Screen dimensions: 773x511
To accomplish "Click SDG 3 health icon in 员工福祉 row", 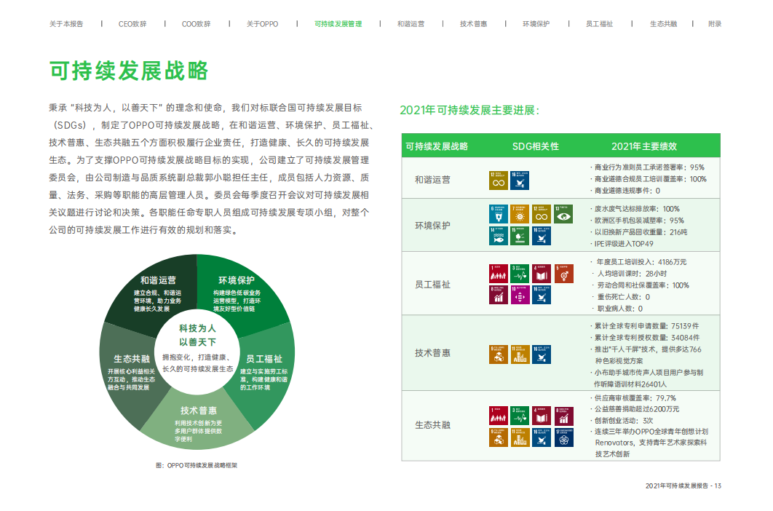I will [x=520, y=273].
